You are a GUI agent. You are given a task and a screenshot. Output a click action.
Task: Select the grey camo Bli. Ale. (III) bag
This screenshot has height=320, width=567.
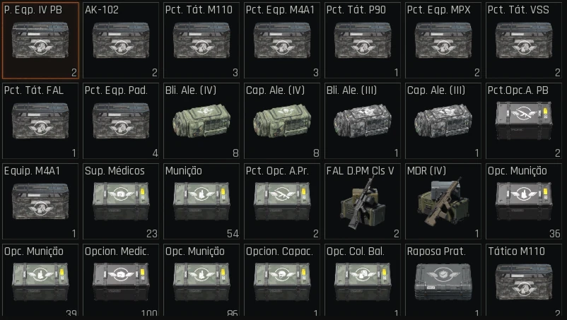(363, 121)
